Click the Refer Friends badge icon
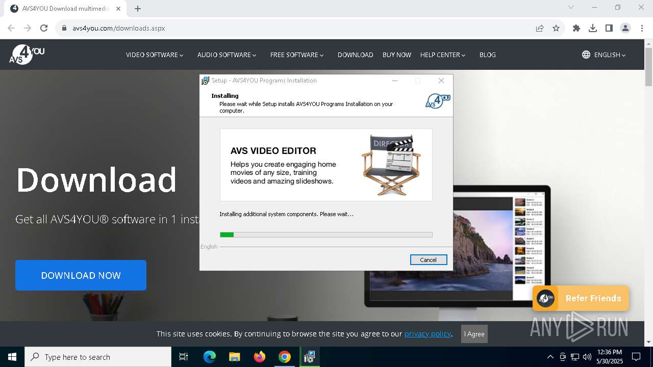The height and width of the screenshot is (367, 653). coord(546,298)
